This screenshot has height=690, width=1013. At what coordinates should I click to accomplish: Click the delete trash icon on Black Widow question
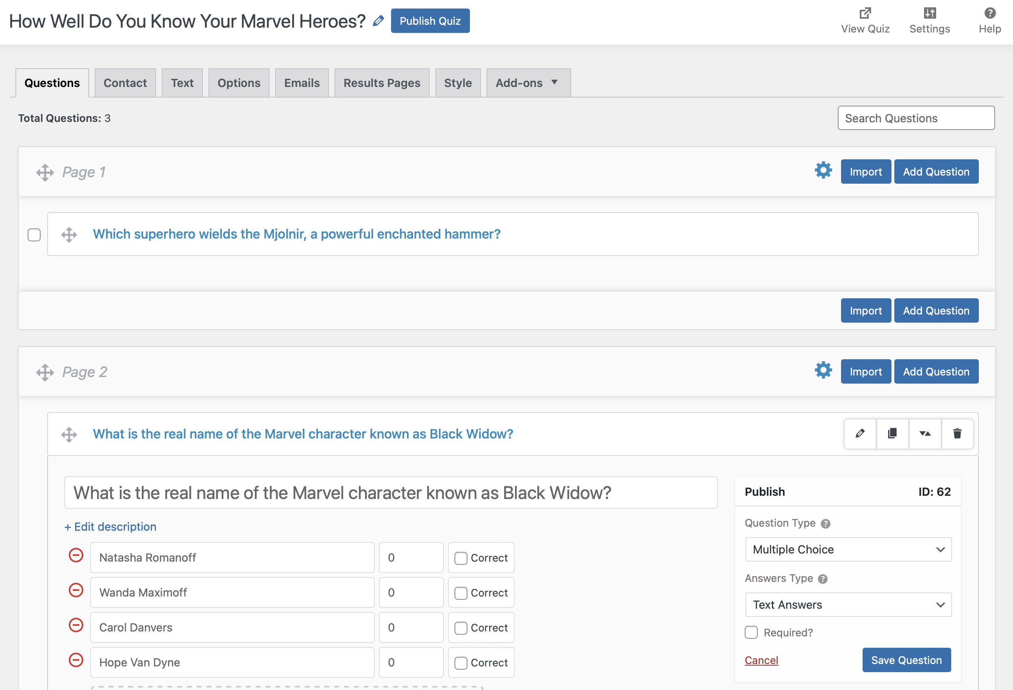tap(957, 433)
